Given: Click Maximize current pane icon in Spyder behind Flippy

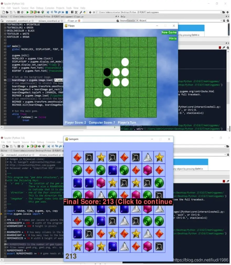Looking at the screenshot, I should coord(72,12).
